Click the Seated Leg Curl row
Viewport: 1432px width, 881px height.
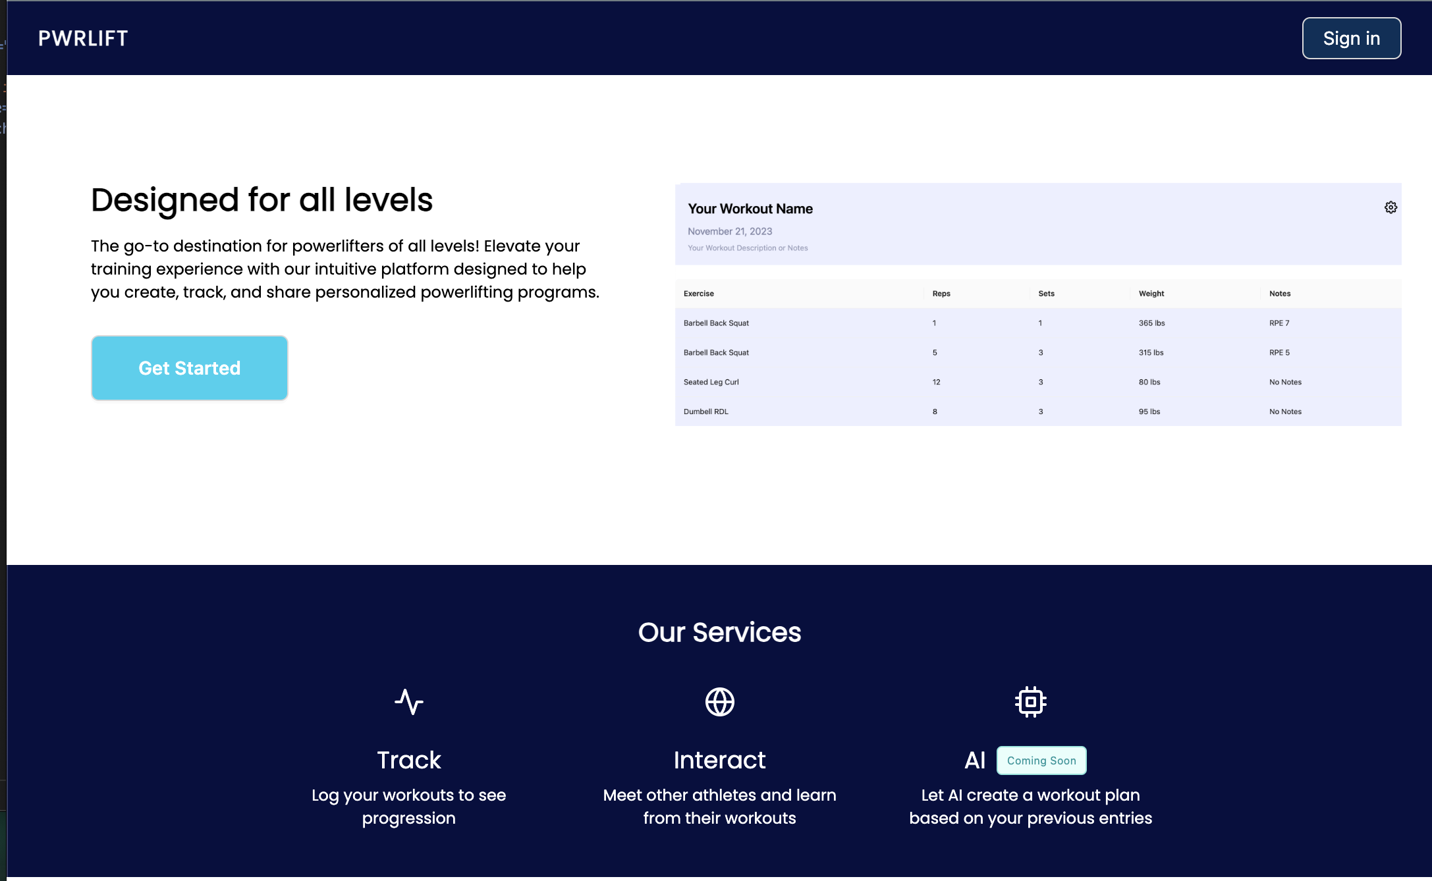pyautogui.click(x=711, y=382)
